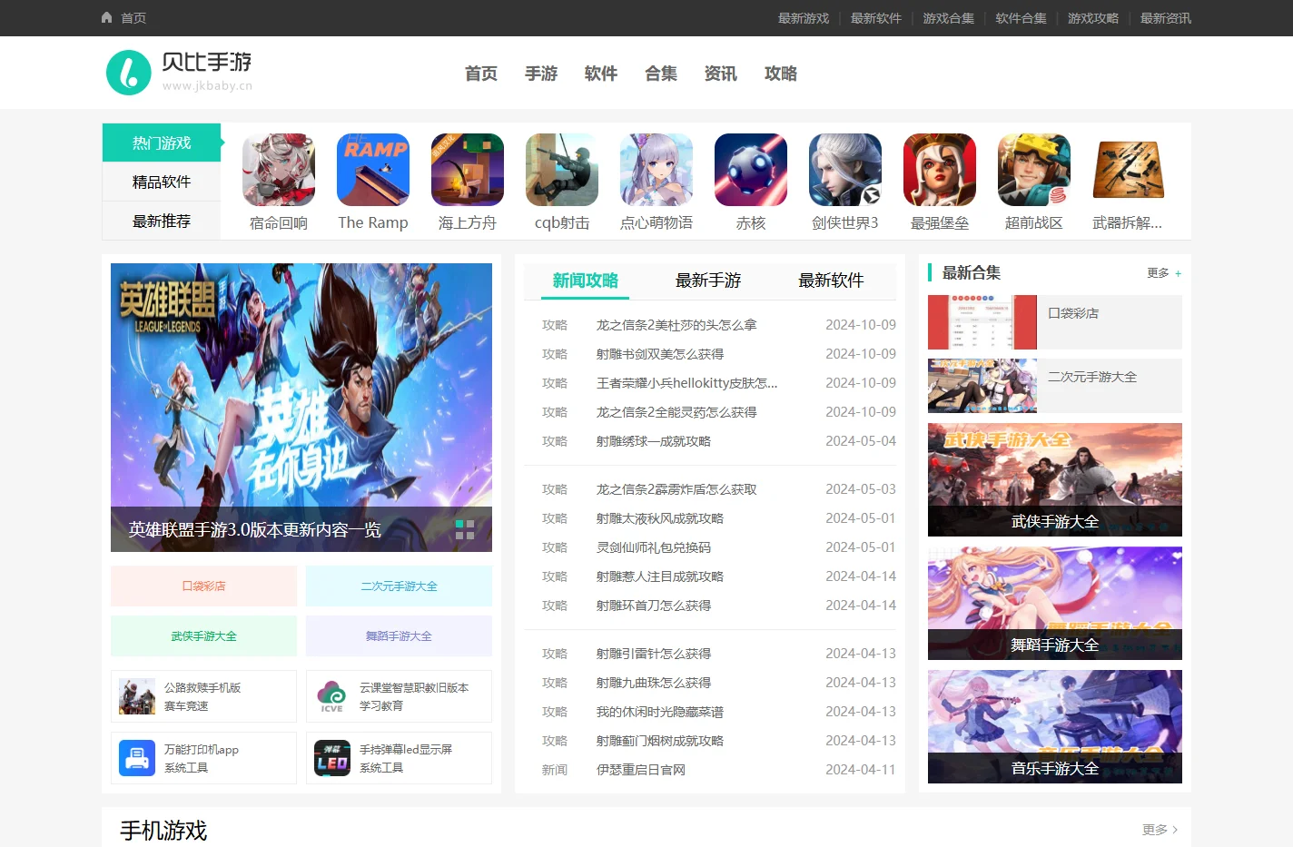This screenshot has width=1293, height=847.
Task: Open article 龙之信条2霹雳炸盾怎么获取
Action: point(676,489)
